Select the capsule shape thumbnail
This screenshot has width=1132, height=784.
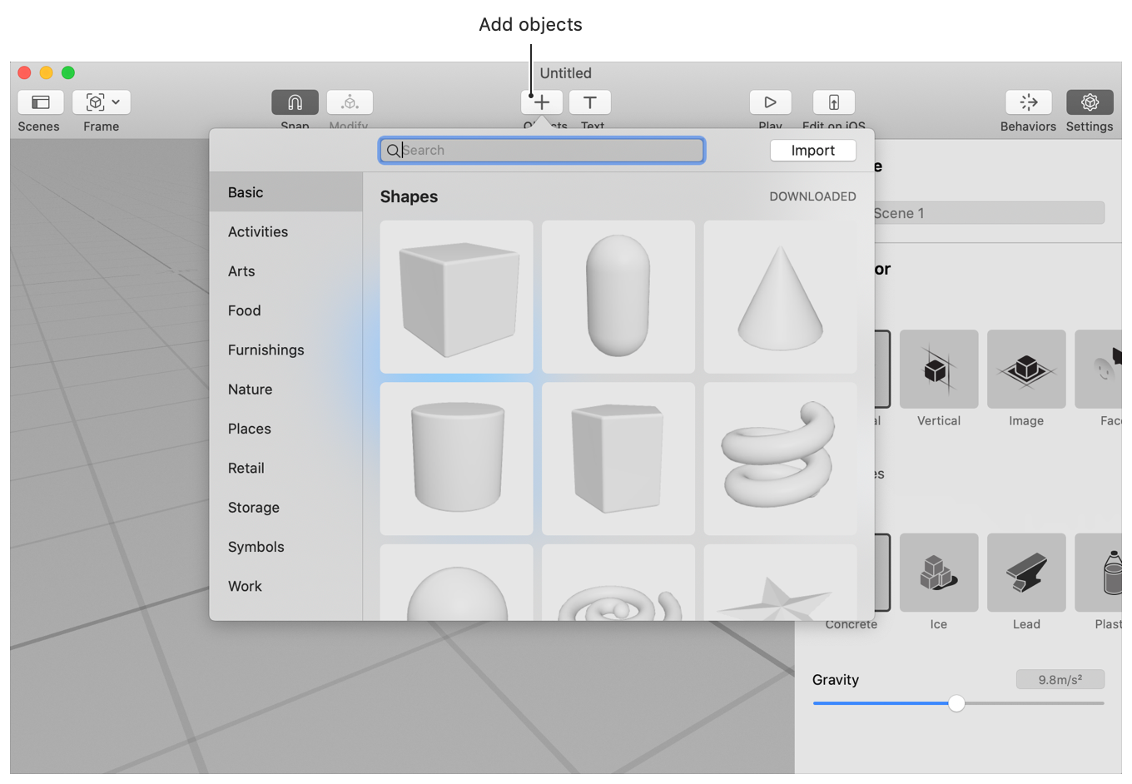(x=618, y=296)
